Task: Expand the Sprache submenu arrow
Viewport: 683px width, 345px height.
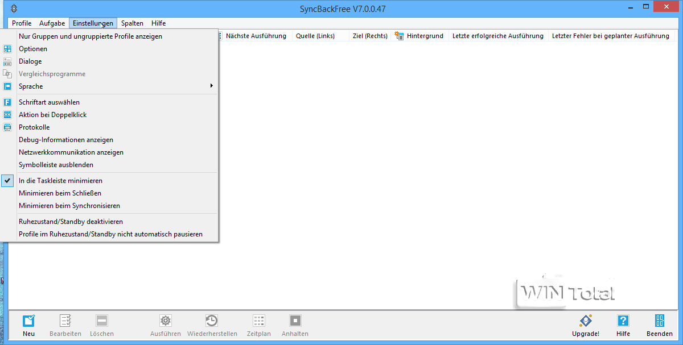Action: pyautogui.click(x=212, y=86)
